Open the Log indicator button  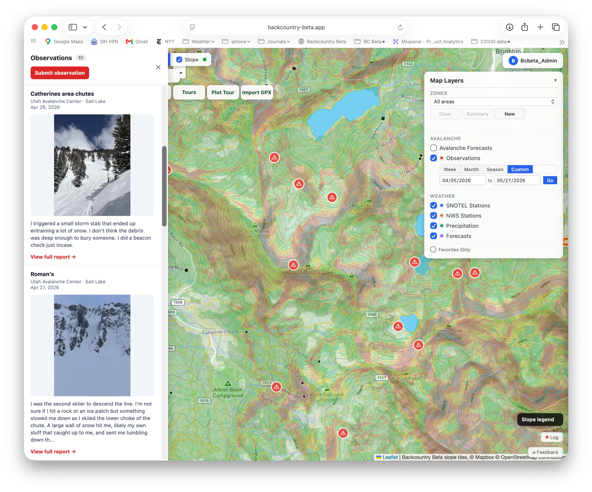click(552, 437)
